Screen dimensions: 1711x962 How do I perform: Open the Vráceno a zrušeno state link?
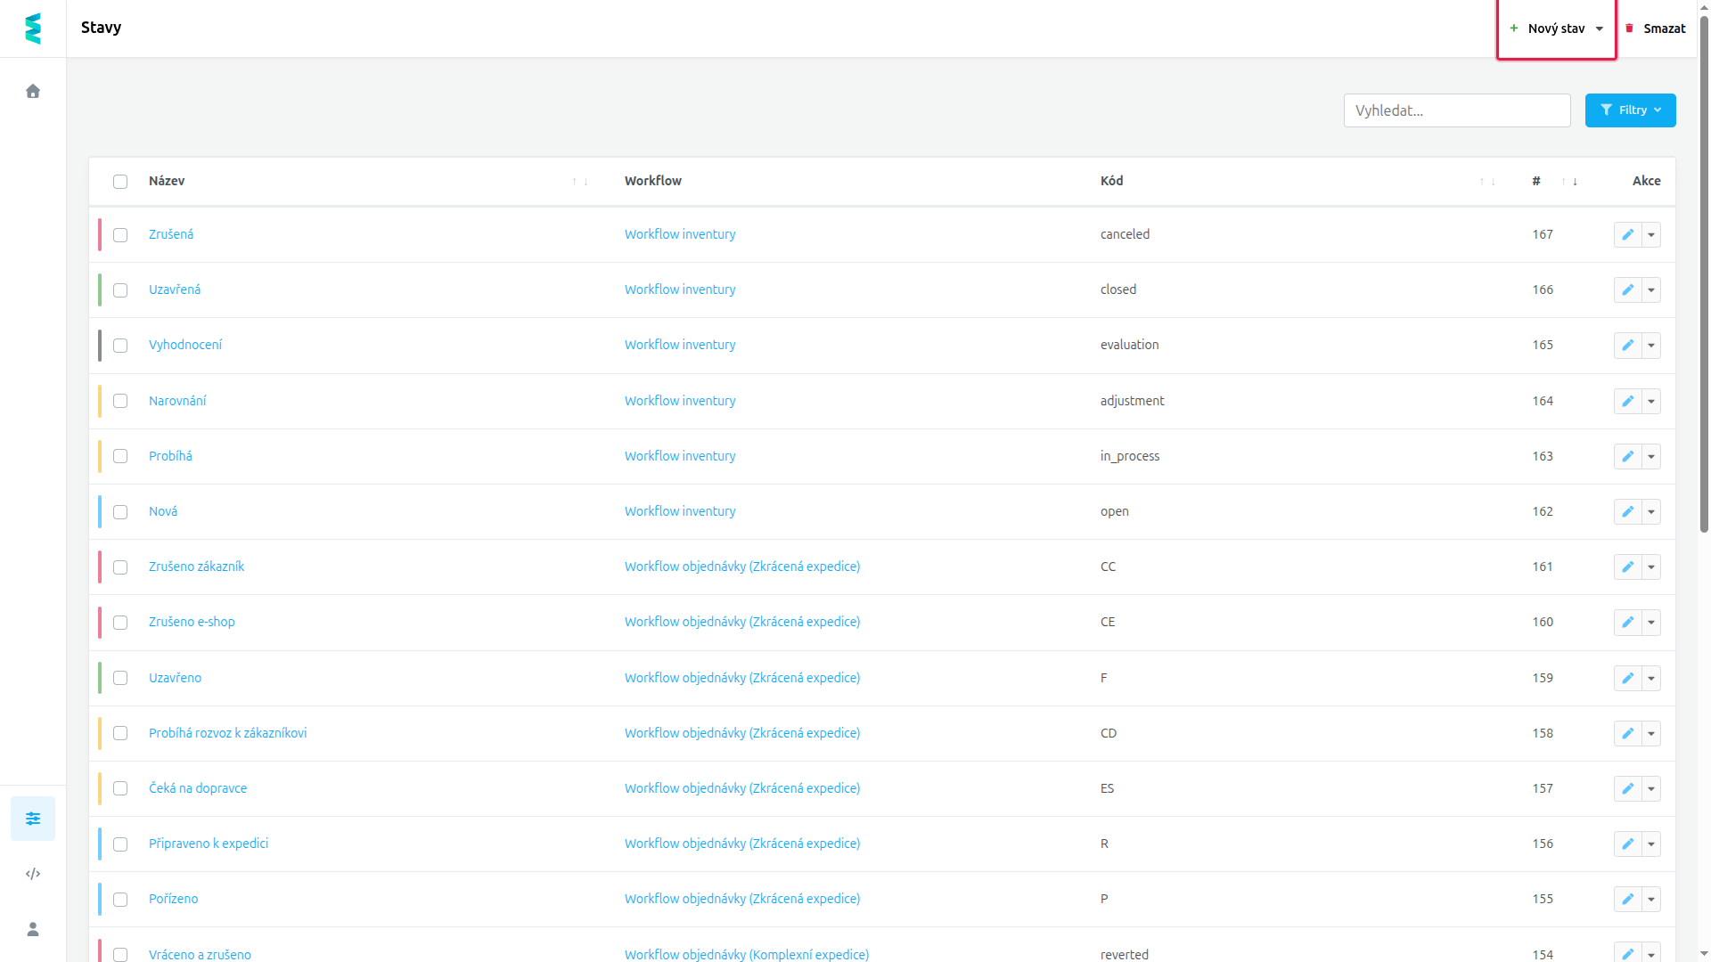click(x=200, y=954)
